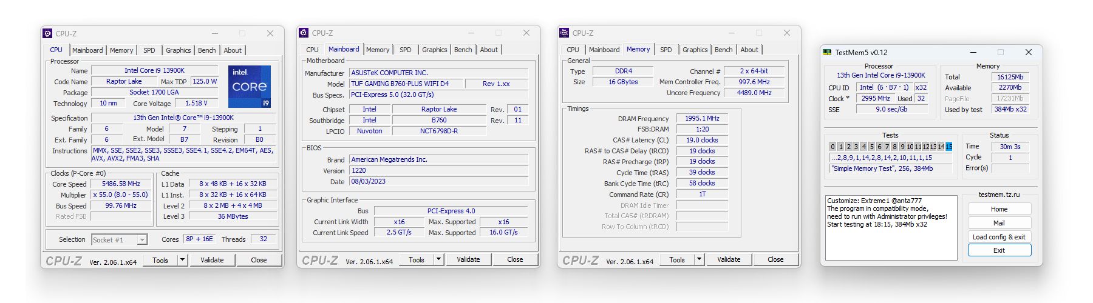Click Tools button in Memory window

point(677,259)
